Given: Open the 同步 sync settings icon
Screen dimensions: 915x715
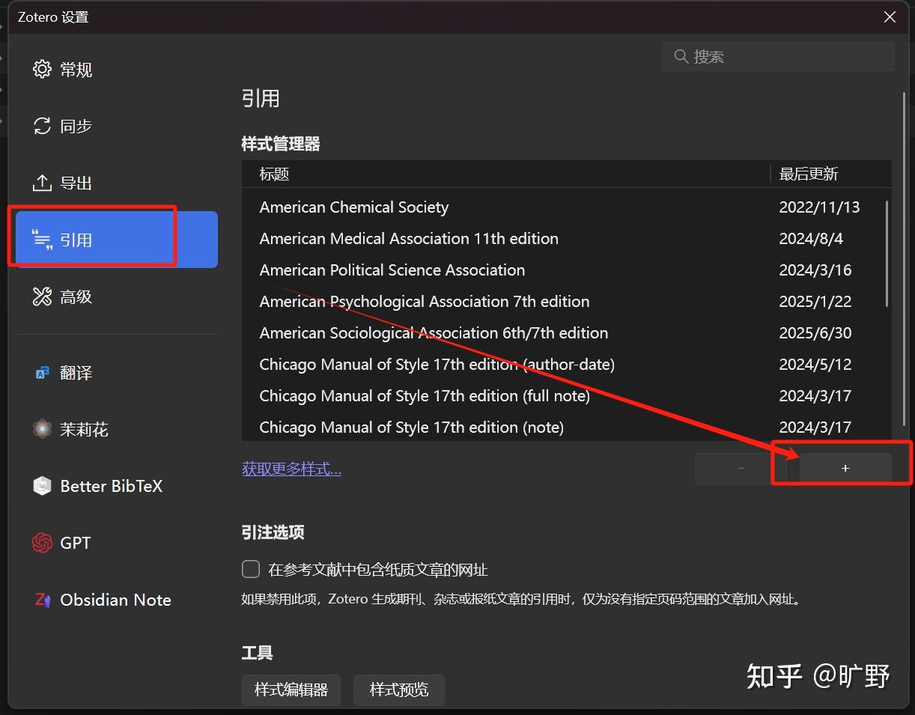Looking at the screenshot, I should pyautogui.click(x=43, y=126).
